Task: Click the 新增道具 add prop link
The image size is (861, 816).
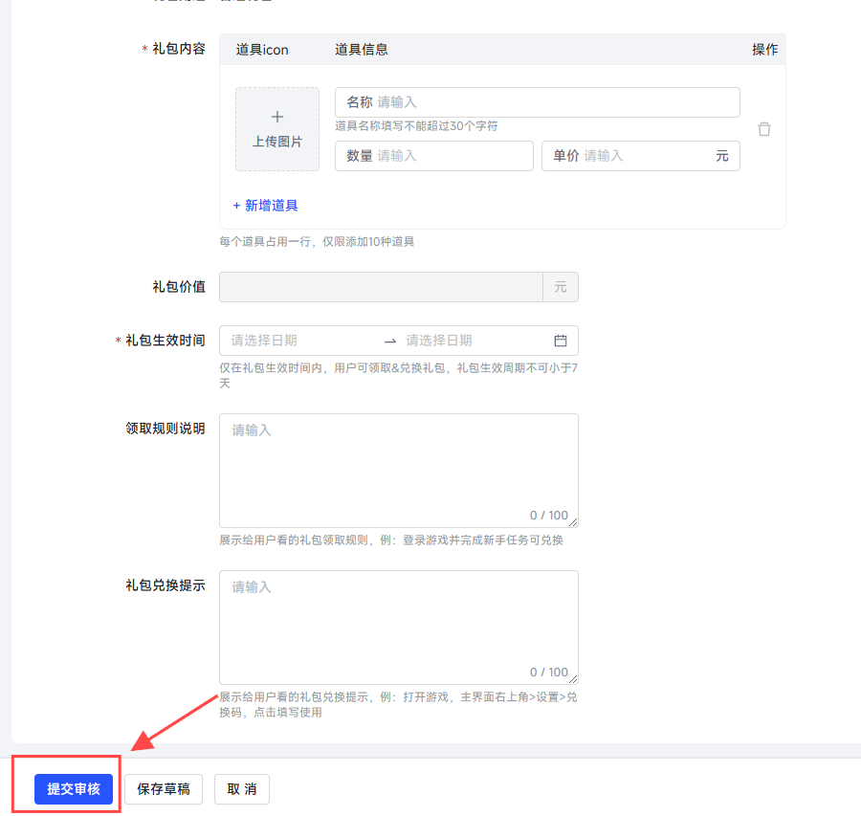Action: tap(265, 206)
